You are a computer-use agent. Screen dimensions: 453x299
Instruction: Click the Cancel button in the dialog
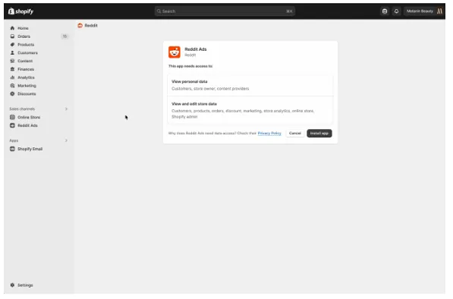point(295,134)
